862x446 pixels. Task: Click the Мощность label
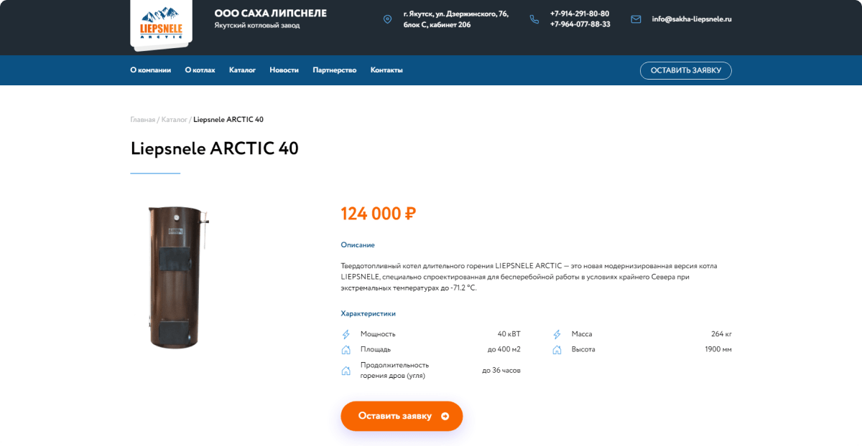click(x=378, y=334)
